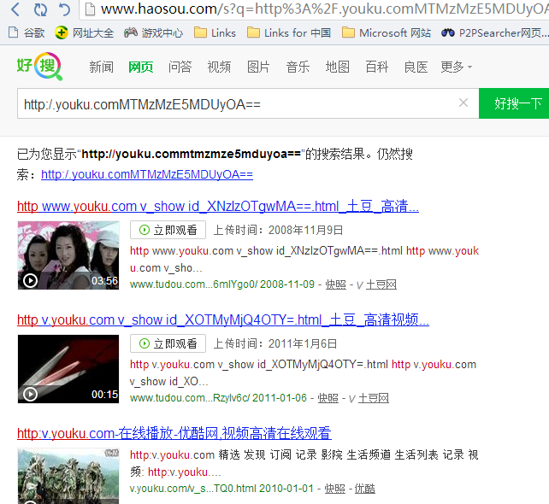
Task: Open 快照 for the 2008-11-09 result
Action: [x=336, y=284]
